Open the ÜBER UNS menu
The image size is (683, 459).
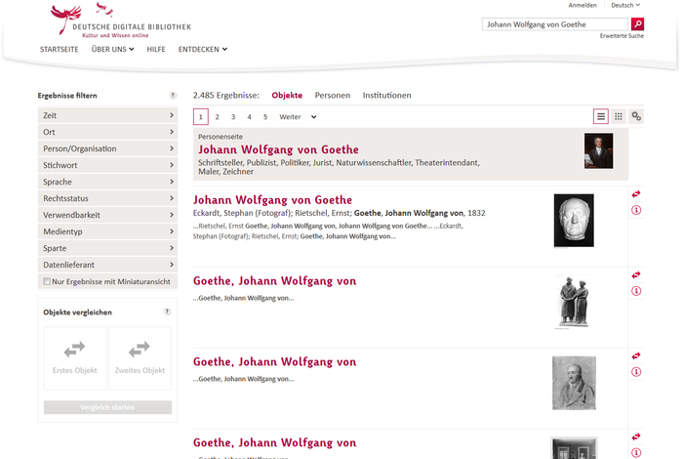pos(112,49)
